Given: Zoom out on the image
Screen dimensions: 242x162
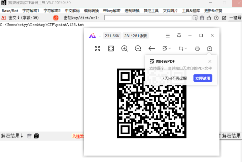Looking at the screenshot, I should [x=138, y=48].
